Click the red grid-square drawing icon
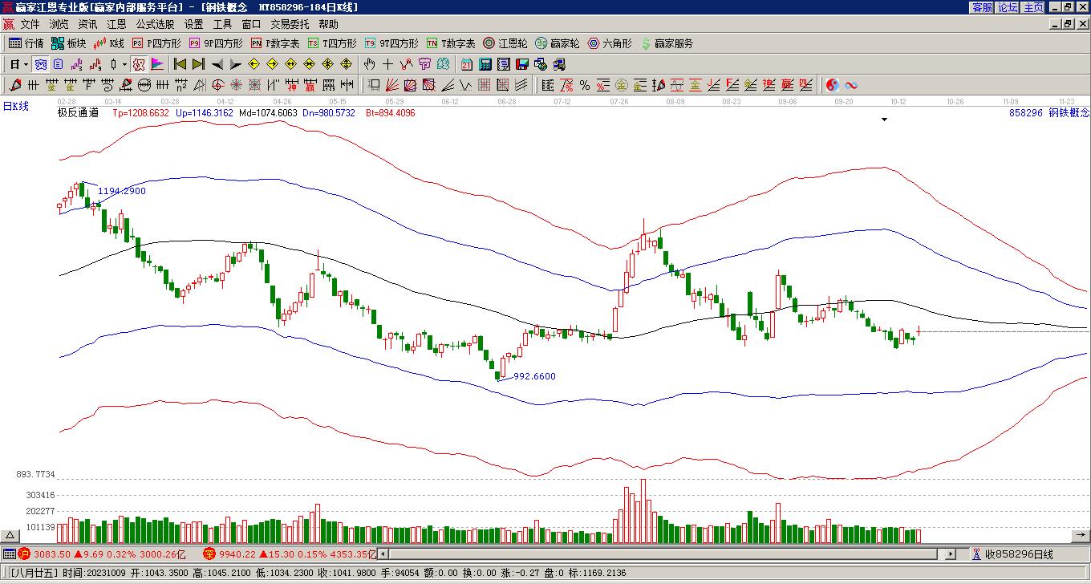This screenshot has height=584, width=1091. pyautogui.click(x=485, y=85)
